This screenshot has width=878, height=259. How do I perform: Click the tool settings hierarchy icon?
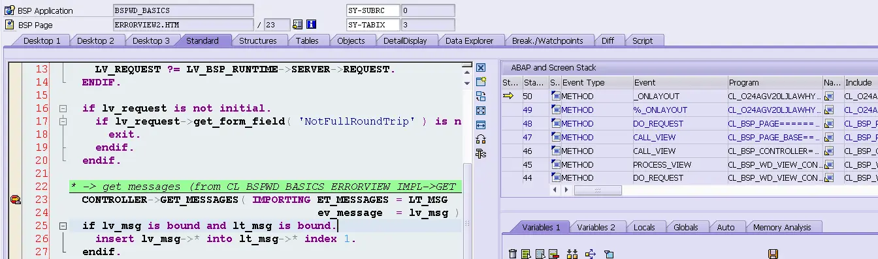tap(481, 153)
